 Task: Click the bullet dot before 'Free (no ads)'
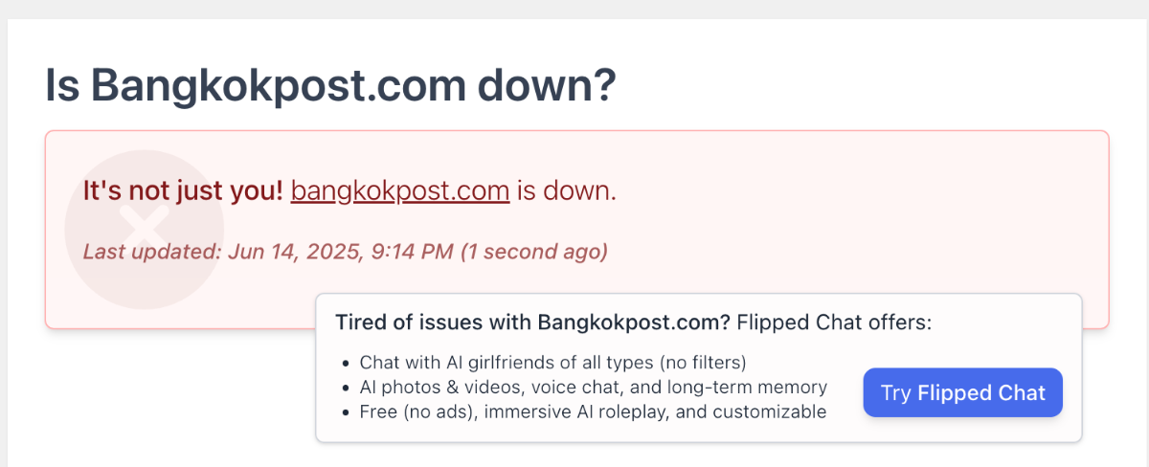[x=347, y=413]
